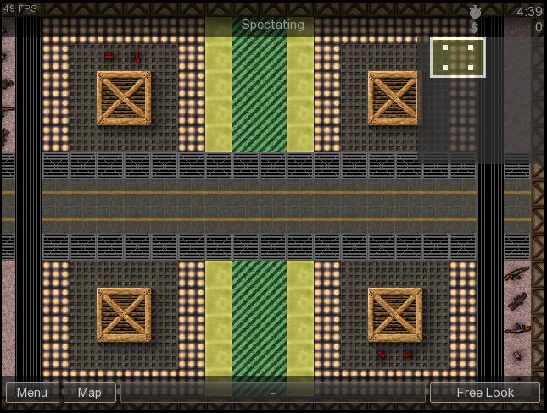Screen dimensions: 547x413
Task: Click the minimap overview in the corner
Action: [458, 58]
